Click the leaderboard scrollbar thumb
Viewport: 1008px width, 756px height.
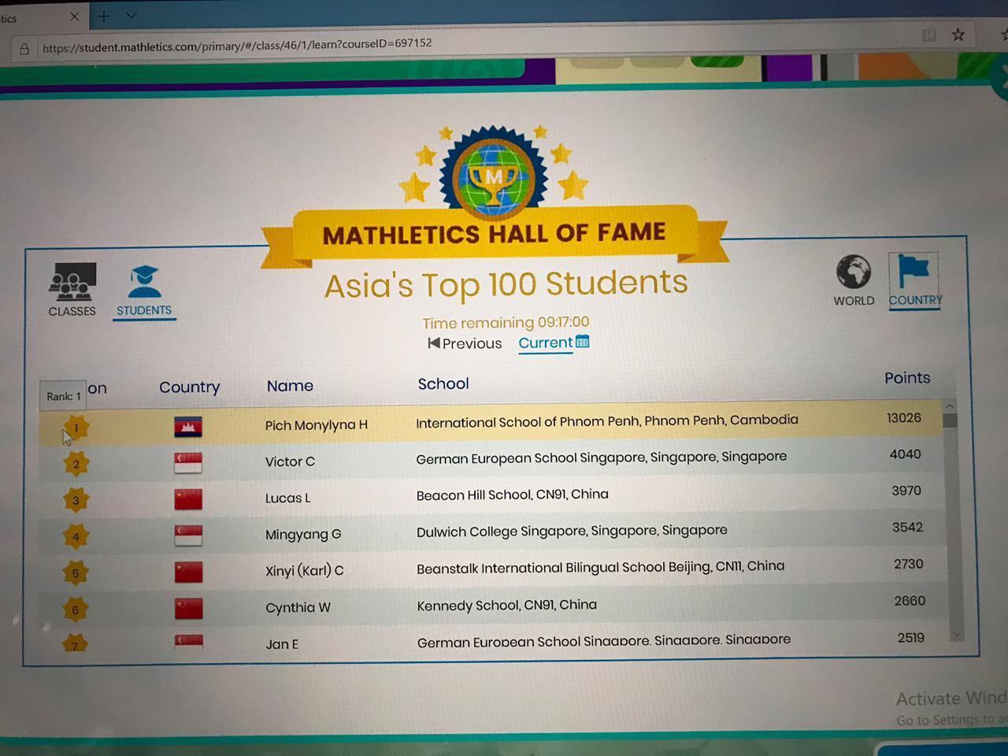(951, 420)
